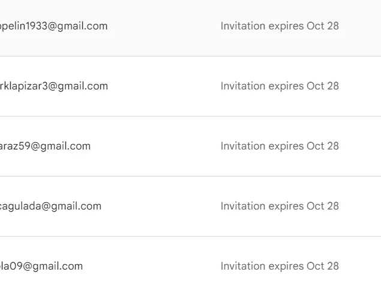This screenshot has width=381, height=284.
Task: Click 'Oct 28' date in the pelin1933 row
Action: click(323, 26)
